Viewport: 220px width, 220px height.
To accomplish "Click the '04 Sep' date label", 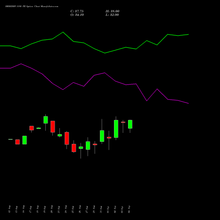I will pos(129,209).
